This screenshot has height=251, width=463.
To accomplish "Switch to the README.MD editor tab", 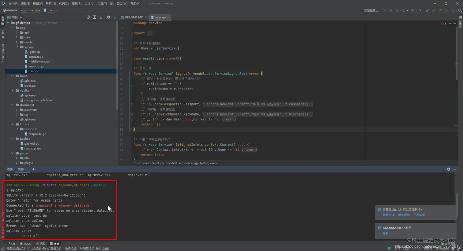I will [x=134, y=17].
